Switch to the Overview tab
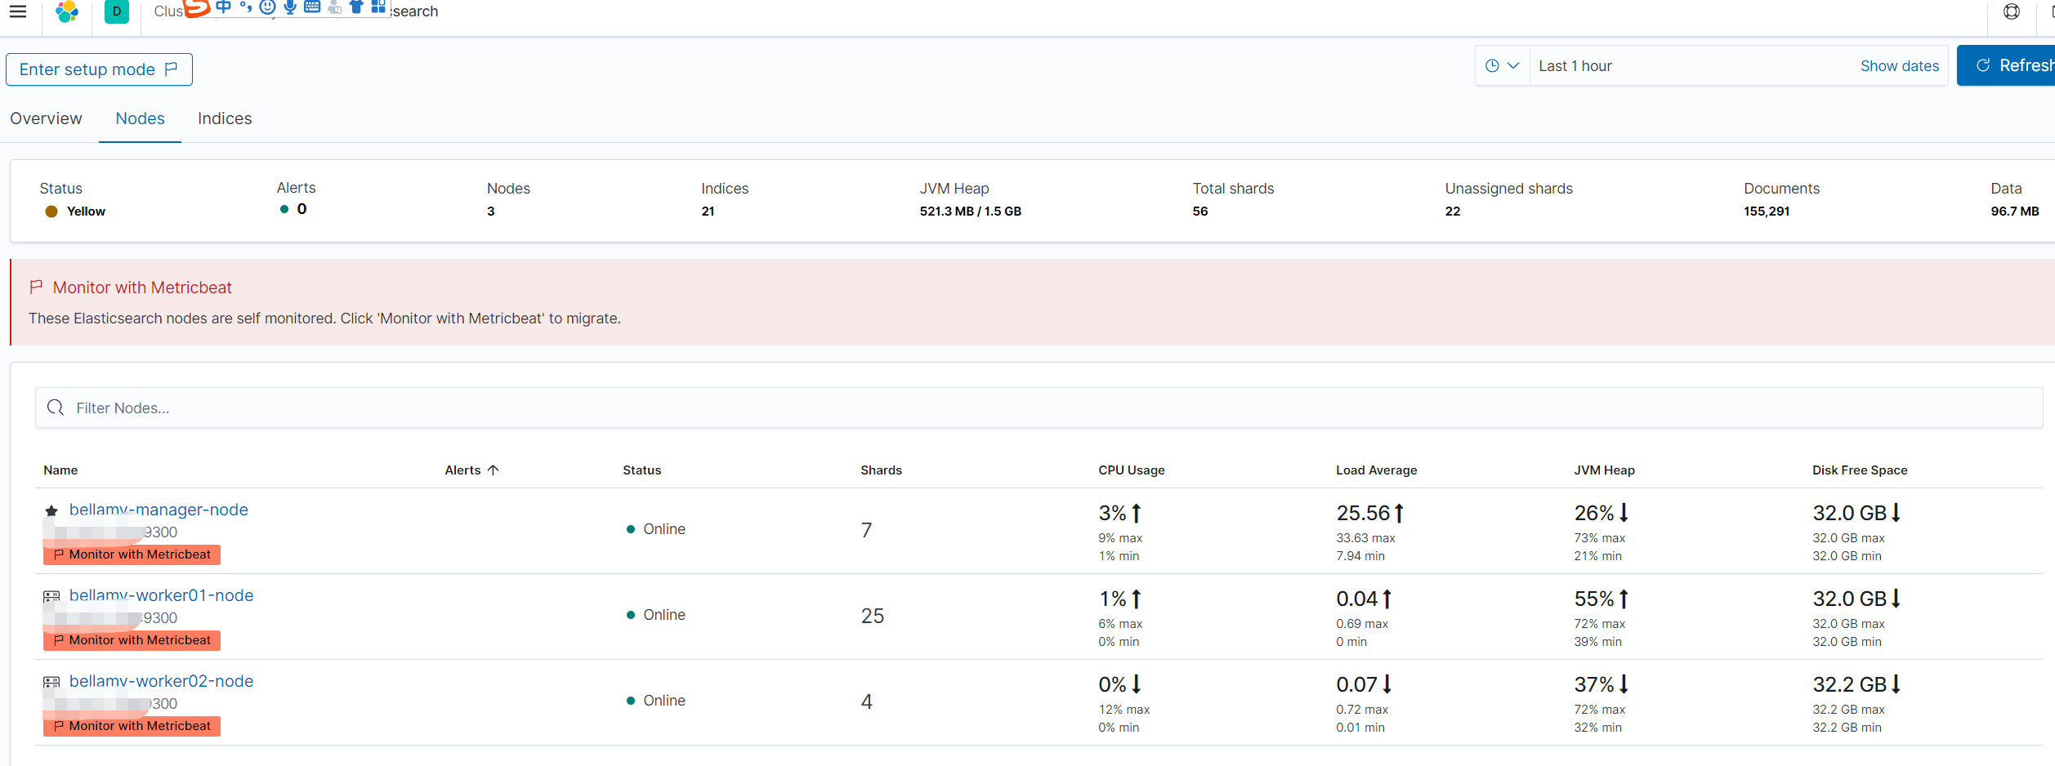Screen dimensions: 2055x766 tap(47, 118)
